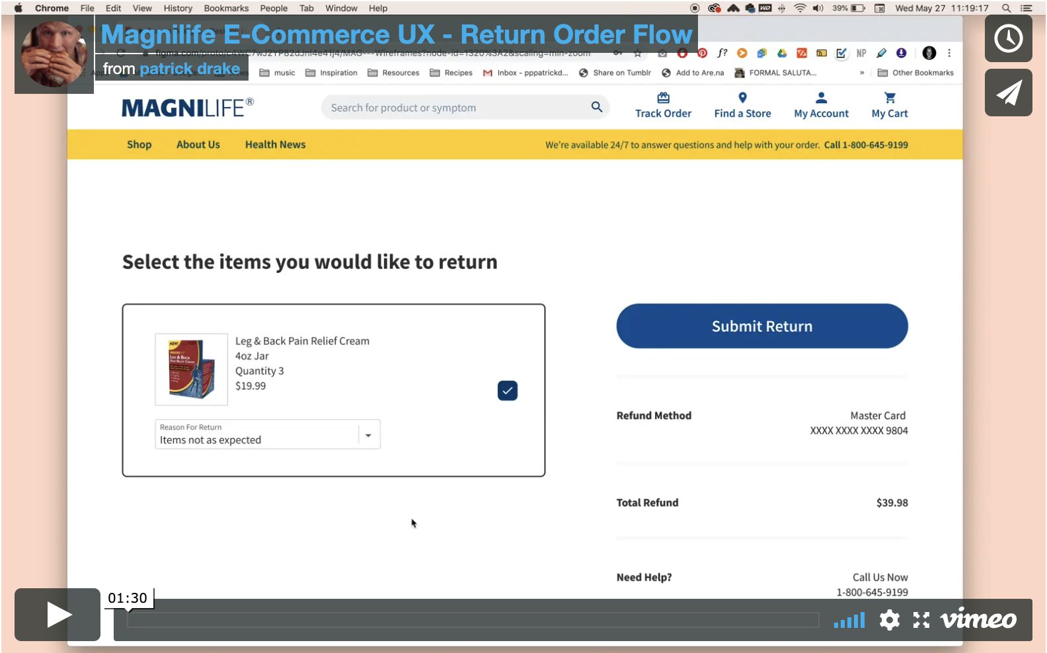
Task: Click the Pinterest extension icon
Action: pos(702,53)
